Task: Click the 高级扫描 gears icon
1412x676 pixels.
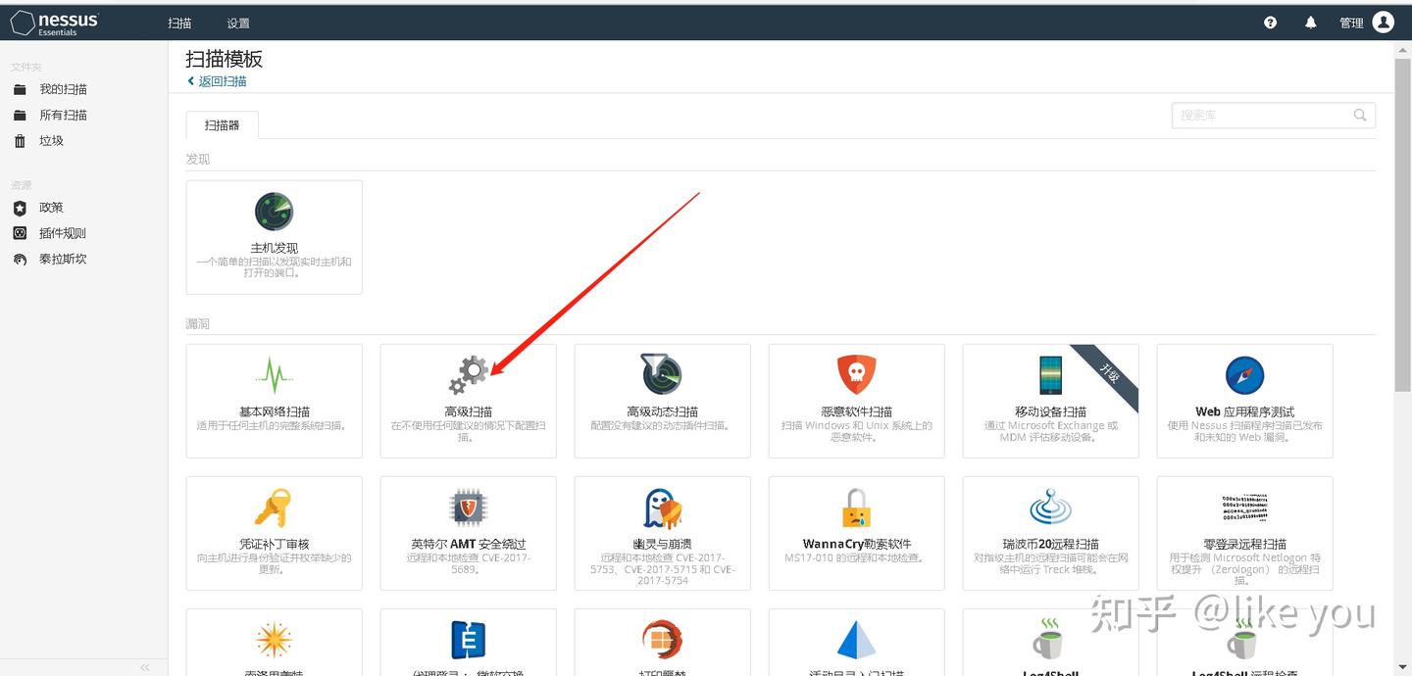Action: (x=468, y=375)
